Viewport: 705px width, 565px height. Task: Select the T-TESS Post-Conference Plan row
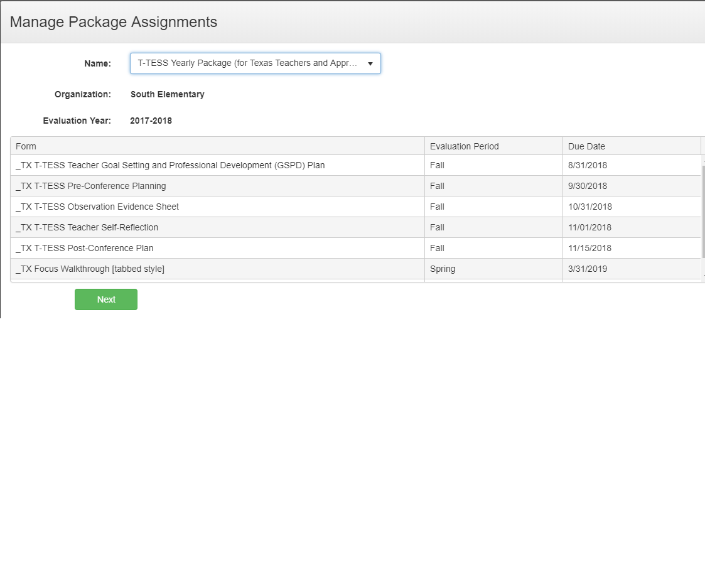tap(85, 248)
